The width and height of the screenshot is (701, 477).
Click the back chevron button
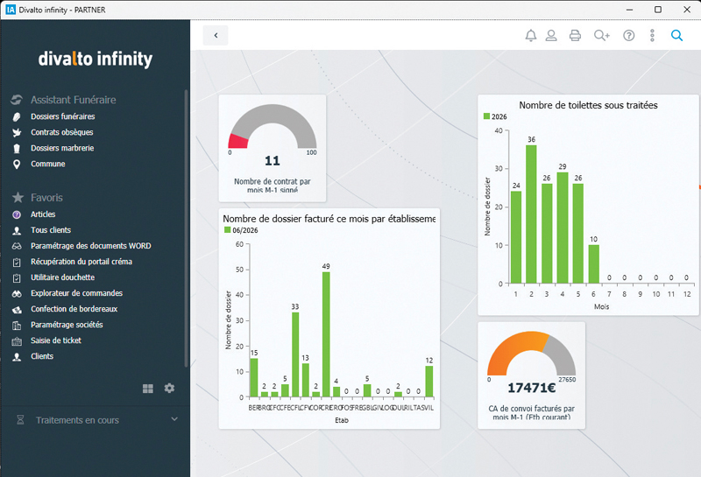(x=216, y=35)
